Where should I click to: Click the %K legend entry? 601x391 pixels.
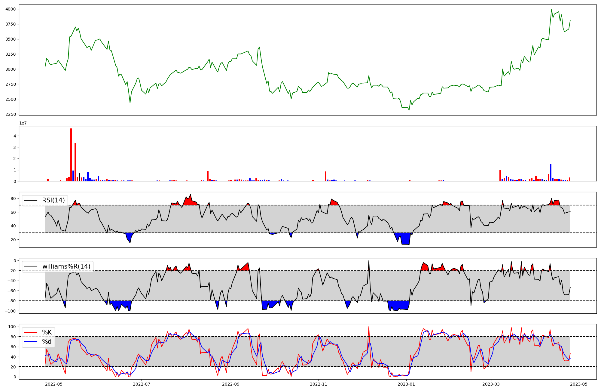47,332
